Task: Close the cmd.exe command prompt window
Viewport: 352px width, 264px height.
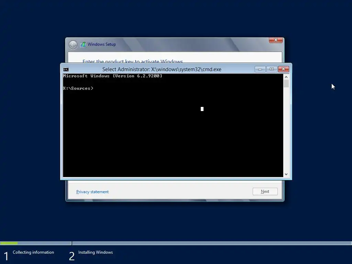Action: click(284, 69)
